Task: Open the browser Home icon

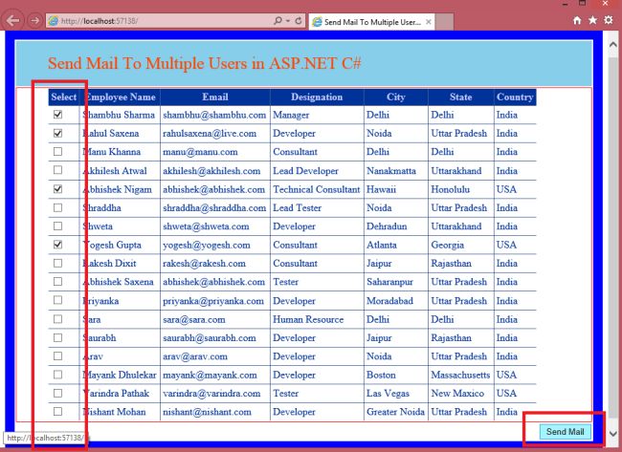Action: [x=577, y=20]
